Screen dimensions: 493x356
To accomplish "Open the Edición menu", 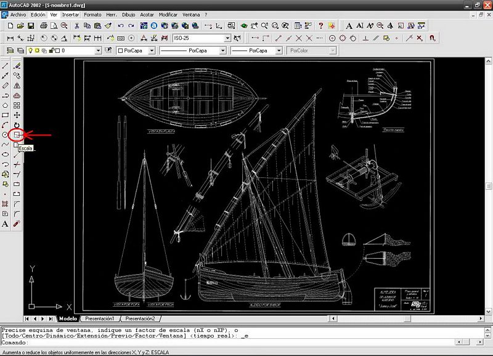I will tap(38, 15).
